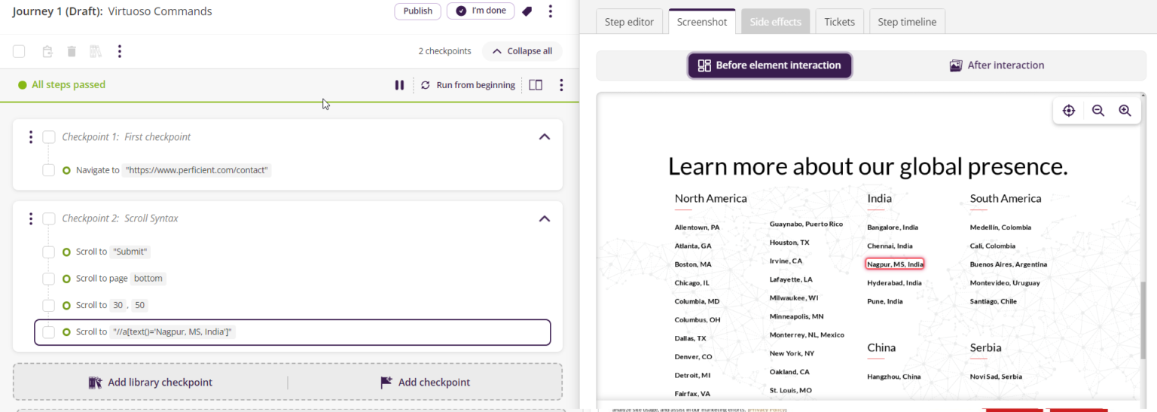Click the delete trash icon in toolbar
Image resolution: width=1157 pixels, height=412 pixels.
pos(72,51)
